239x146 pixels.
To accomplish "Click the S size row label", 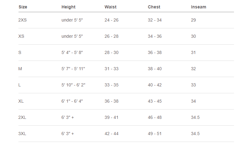I will tap(20, 52).
